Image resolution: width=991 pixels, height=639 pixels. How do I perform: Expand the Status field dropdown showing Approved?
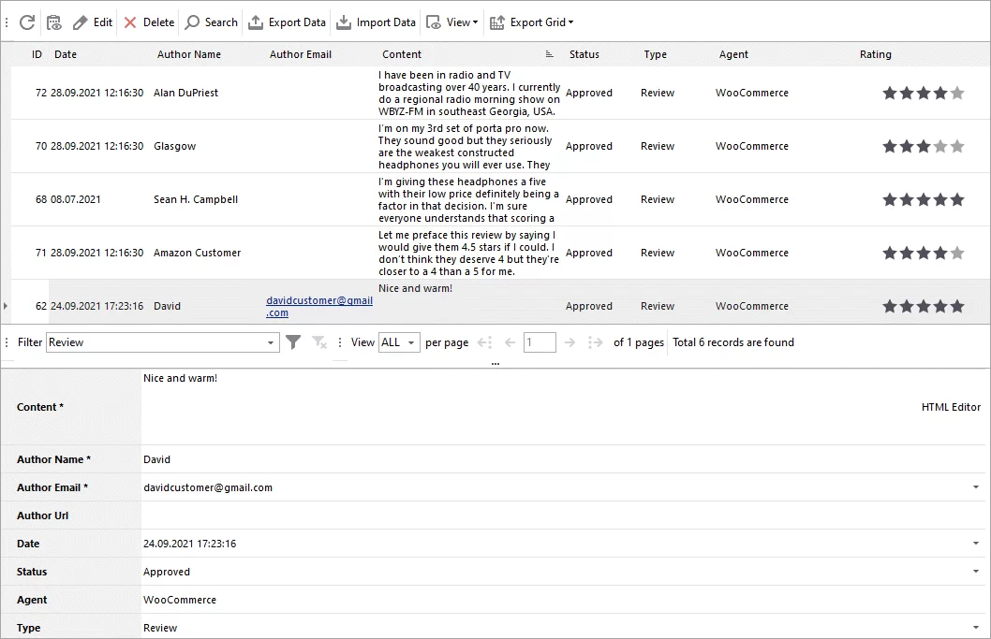[974, 571]
